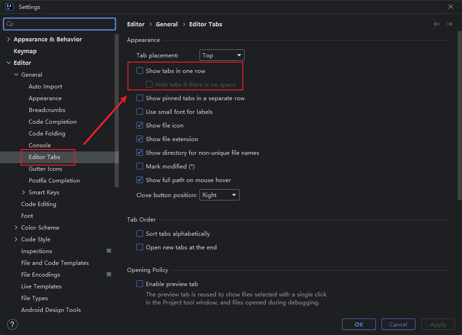Viewport: 462px width, 335px height.
Task: Click the IntelliJ IDEA logo icon
Action: click(x=9, y=7)
